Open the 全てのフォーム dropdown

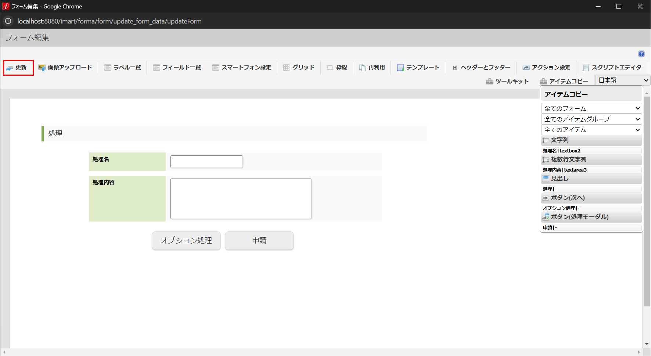click(x=591, y=108)
